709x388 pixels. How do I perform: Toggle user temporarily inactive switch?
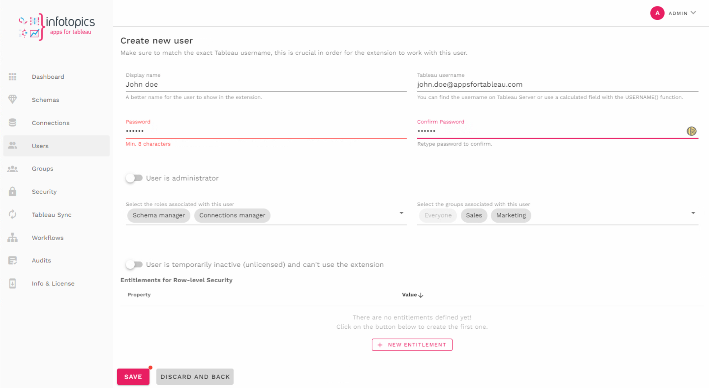point(134,265)
